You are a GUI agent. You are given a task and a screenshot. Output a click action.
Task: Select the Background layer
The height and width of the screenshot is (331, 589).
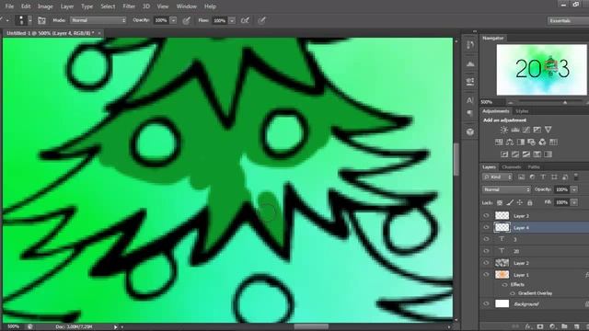(x=535, y=303)
